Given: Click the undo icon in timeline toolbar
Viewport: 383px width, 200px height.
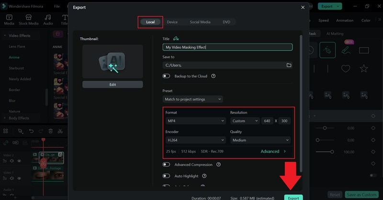Looking at the screenshot, I should pos(31,131).
